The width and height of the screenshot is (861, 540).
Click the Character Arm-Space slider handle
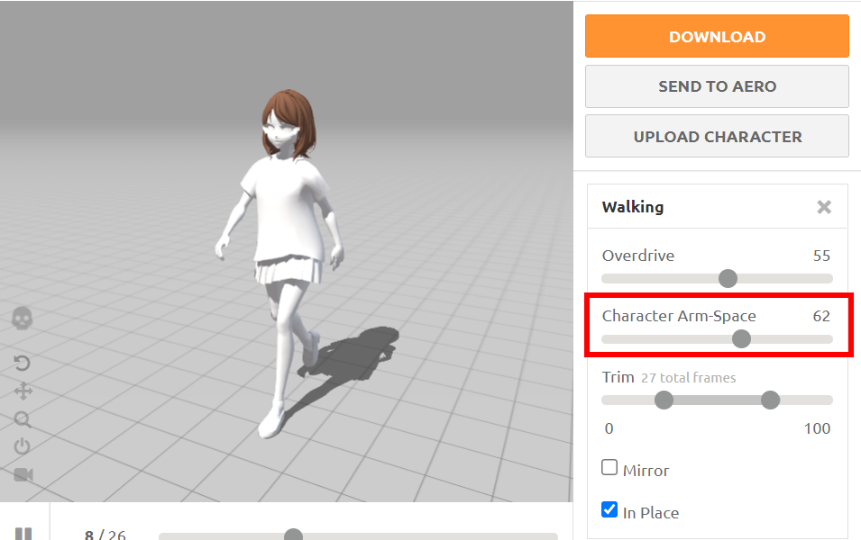[x=741, y=338]
